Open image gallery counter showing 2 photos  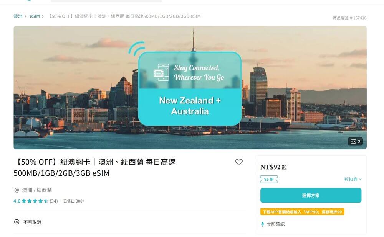pos(355,142)
